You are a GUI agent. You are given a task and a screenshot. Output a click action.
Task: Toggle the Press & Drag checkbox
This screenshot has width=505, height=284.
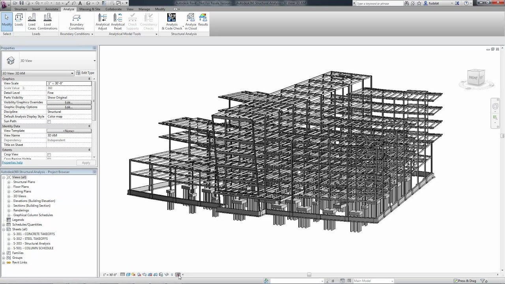(x=456, y=281)
